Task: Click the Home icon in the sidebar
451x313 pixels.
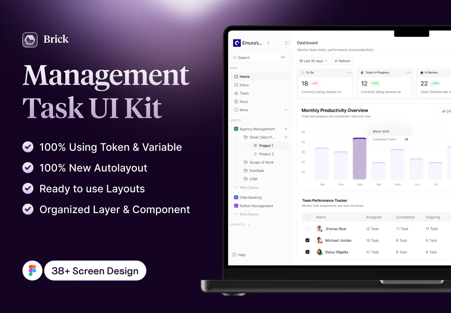Action: click(x=237, y=76)
